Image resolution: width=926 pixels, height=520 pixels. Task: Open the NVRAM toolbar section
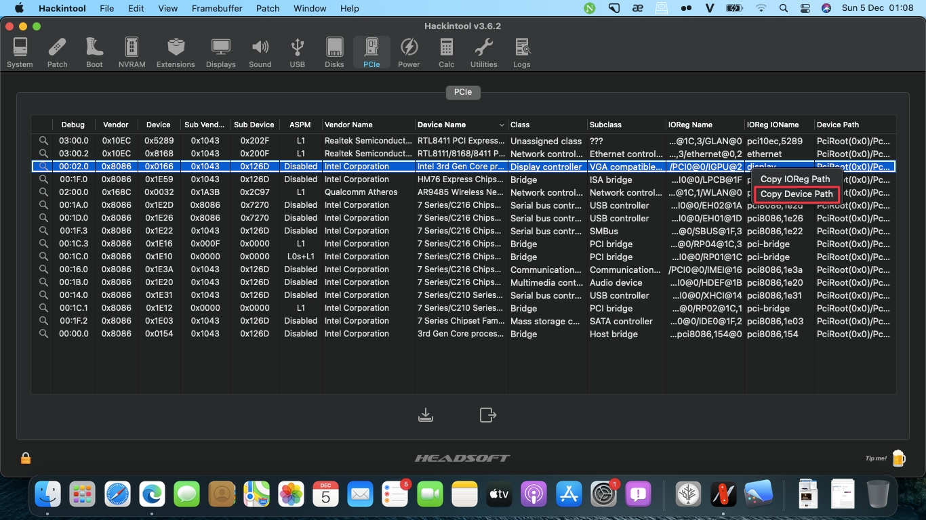point(132,53)
